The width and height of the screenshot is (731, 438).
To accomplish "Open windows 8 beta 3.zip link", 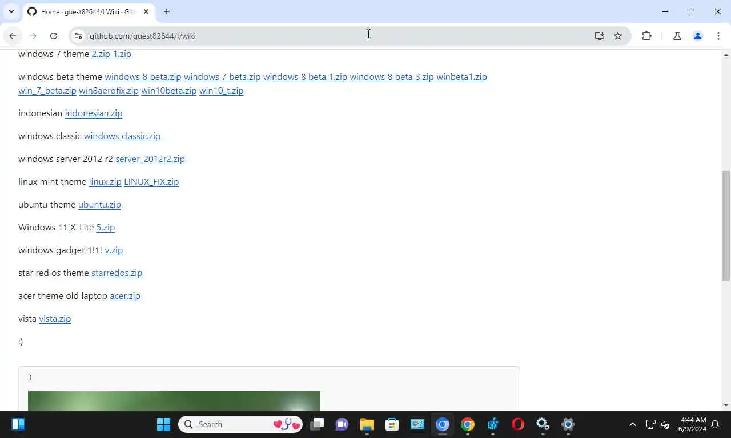I will [x=392, y=77].
